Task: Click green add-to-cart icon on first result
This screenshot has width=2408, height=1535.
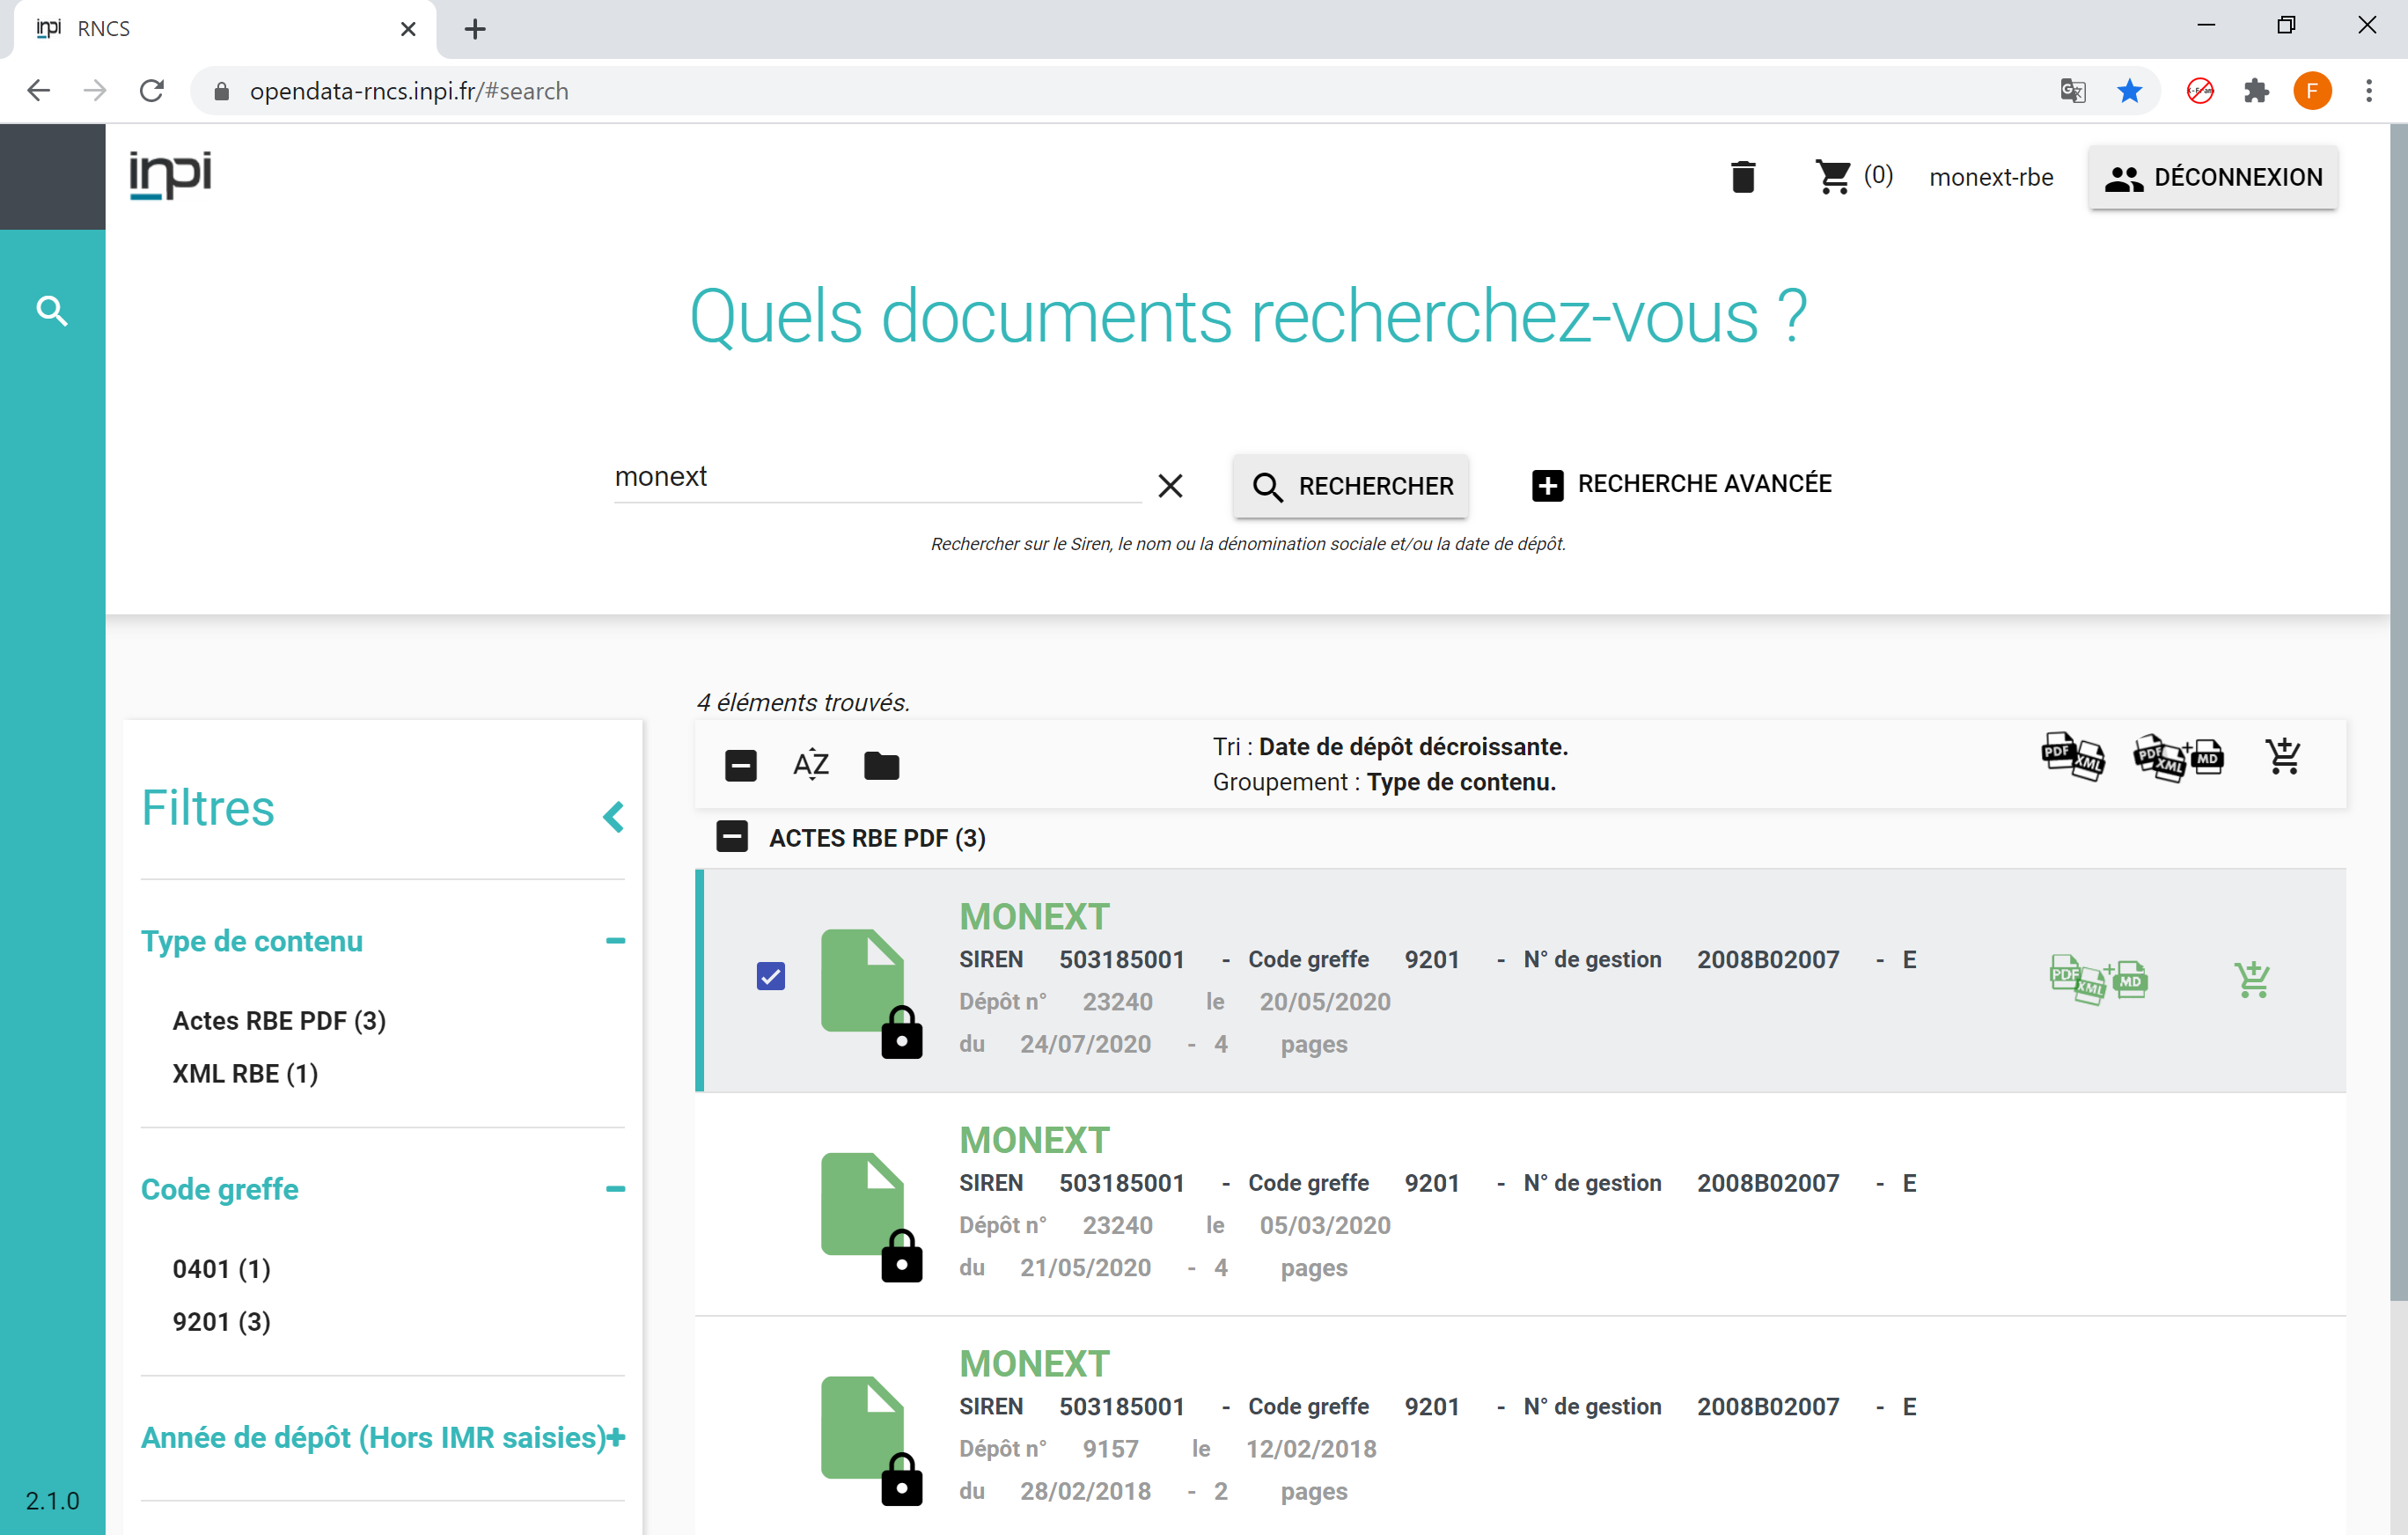Action: tap(2251, 979)
